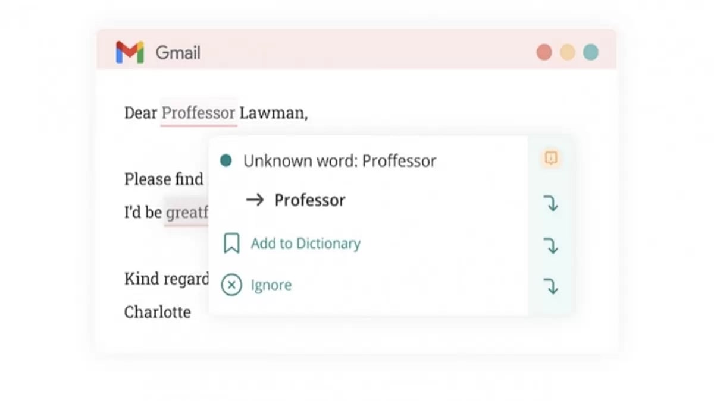714x401 pixels.
Task: Click Ignore to dismiss the suggestion
Action: click(x=271, y=285)
